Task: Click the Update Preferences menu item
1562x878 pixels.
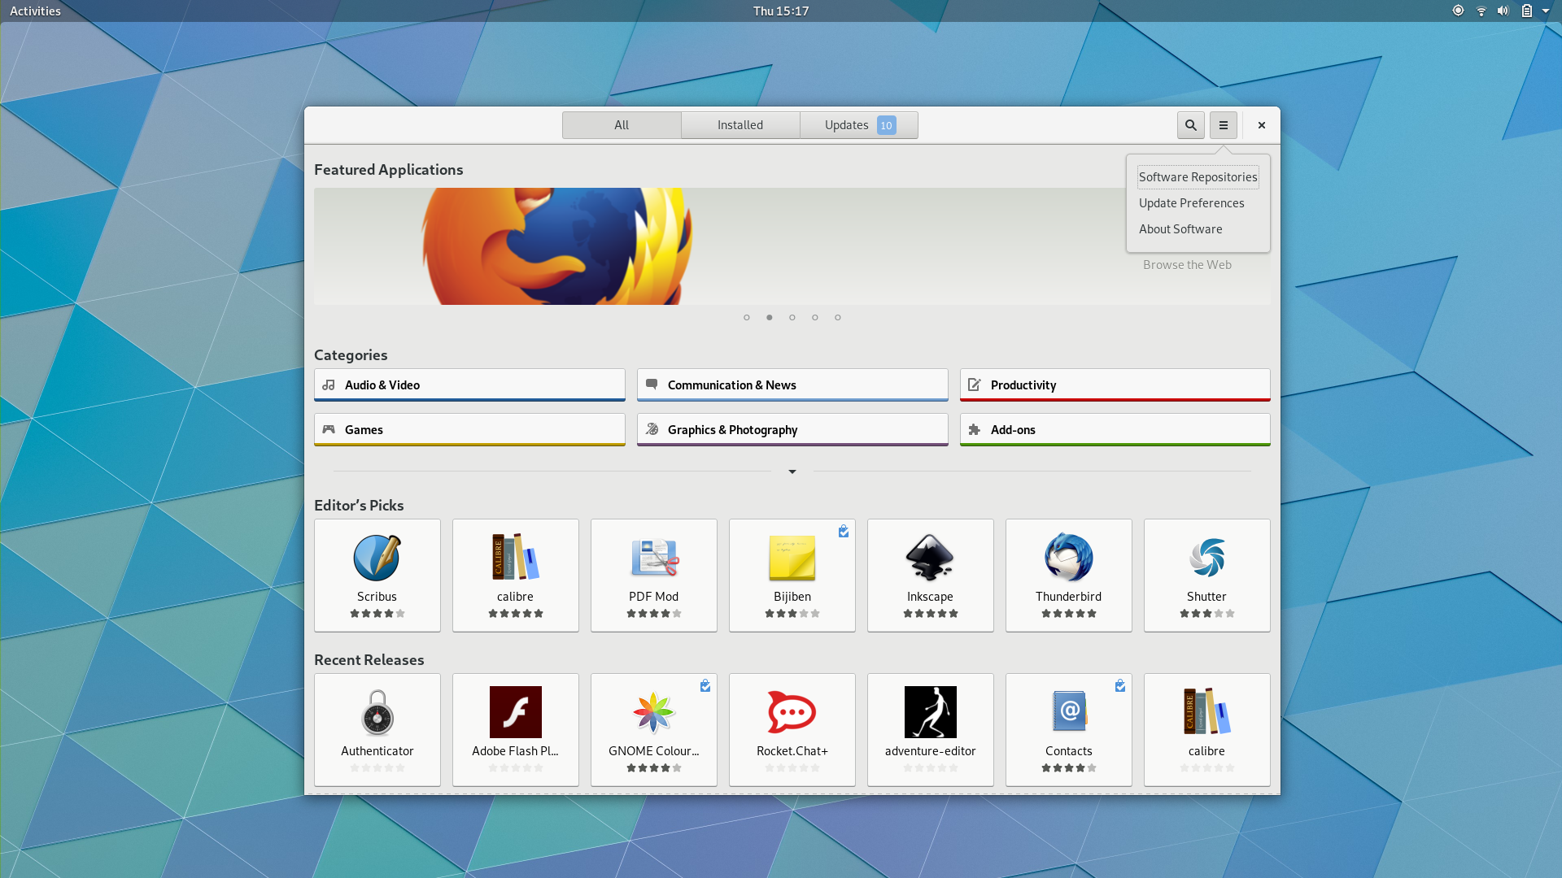Action: click(x=1191, y=202)
